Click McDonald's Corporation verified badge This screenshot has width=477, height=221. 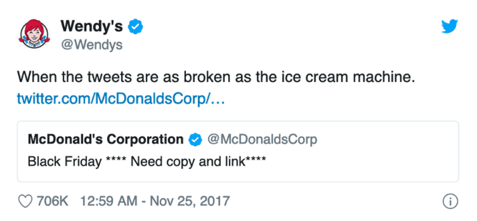coord(195,139)
